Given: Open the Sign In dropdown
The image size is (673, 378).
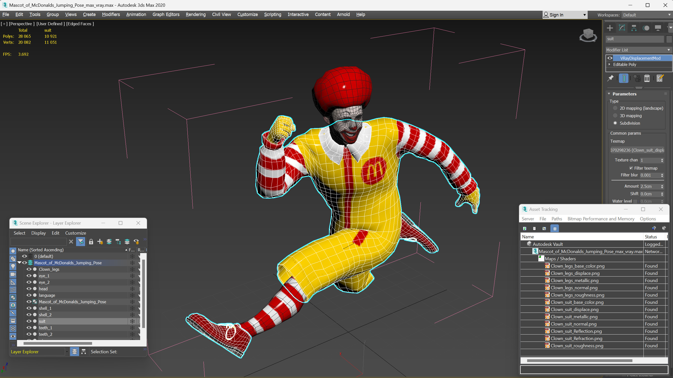Looking at the screenshot, I should pyautogui.click(x=565, y=15).
